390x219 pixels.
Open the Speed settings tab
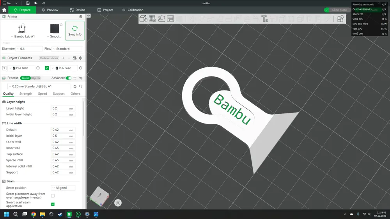click(x=42, y=94)
